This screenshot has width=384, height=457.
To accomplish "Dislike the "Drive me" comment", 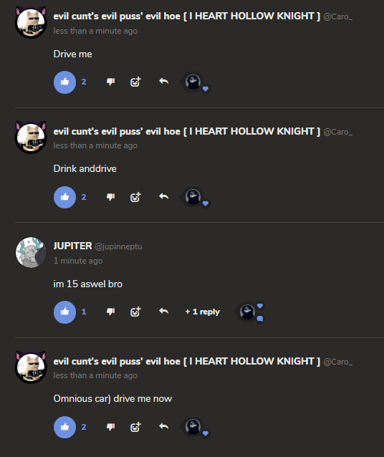I will (110, 82).
